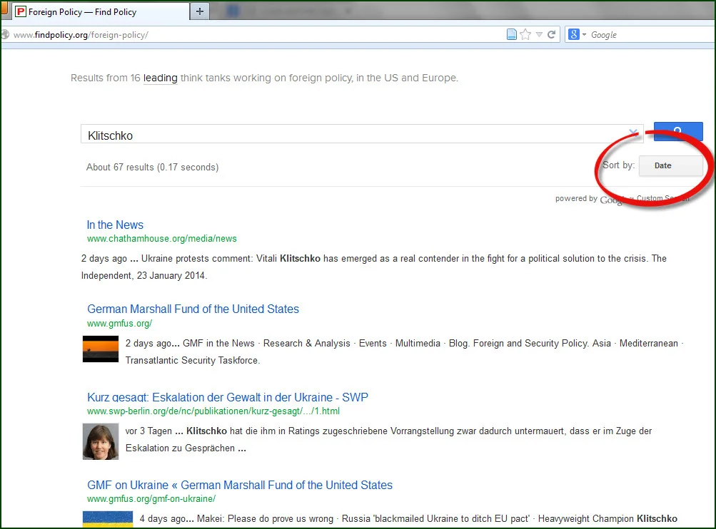The image size is (716, 529).
Task: Click the swp-berlin.org kurz-gesagt URL
Action: [213, 411]
